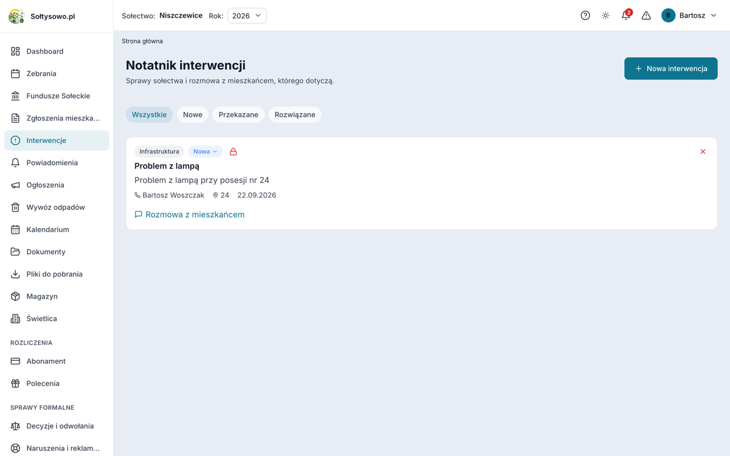
Task: Select the Wszystkie filter tab
Action: pyautogui.click(x=149, y=114)
